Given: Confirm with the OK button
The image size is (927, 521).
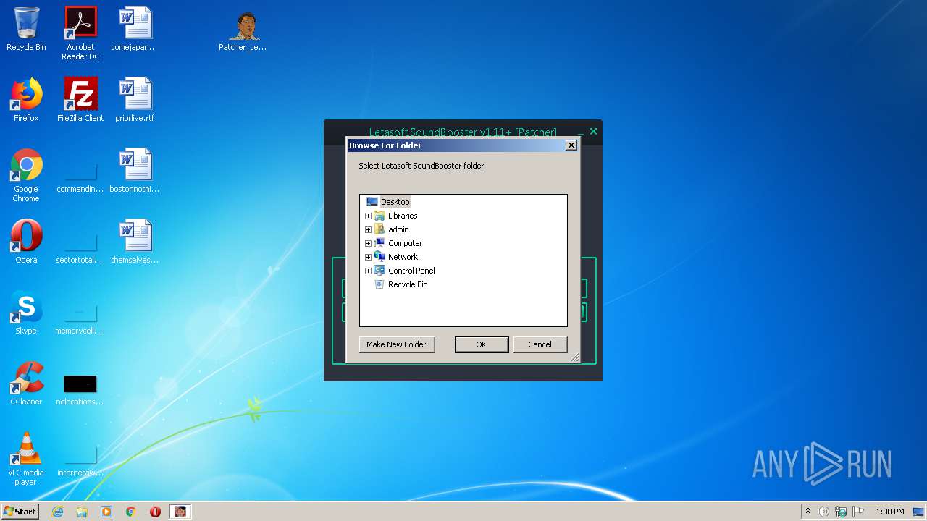Looking at the screenshot, I should pyautogui.click(x=481, y=344).
